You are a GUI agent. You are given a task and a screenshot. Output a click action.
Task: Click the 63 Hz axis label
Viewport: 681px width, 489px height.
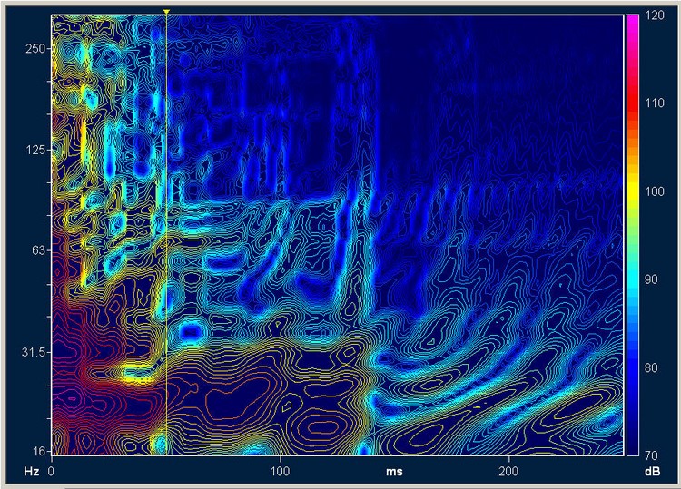(38, 249)
